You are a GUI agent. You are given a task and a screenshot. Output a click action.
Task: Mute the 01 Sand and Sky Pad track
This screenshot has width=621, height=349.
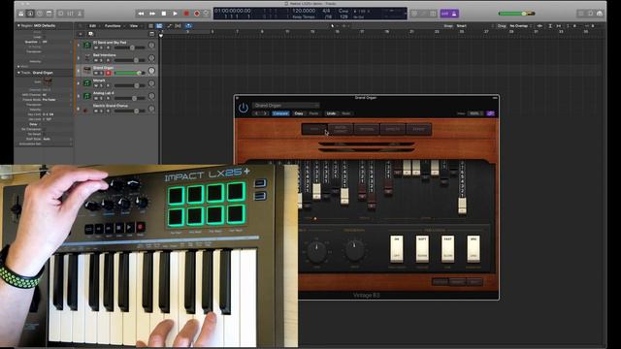(96, 48)
